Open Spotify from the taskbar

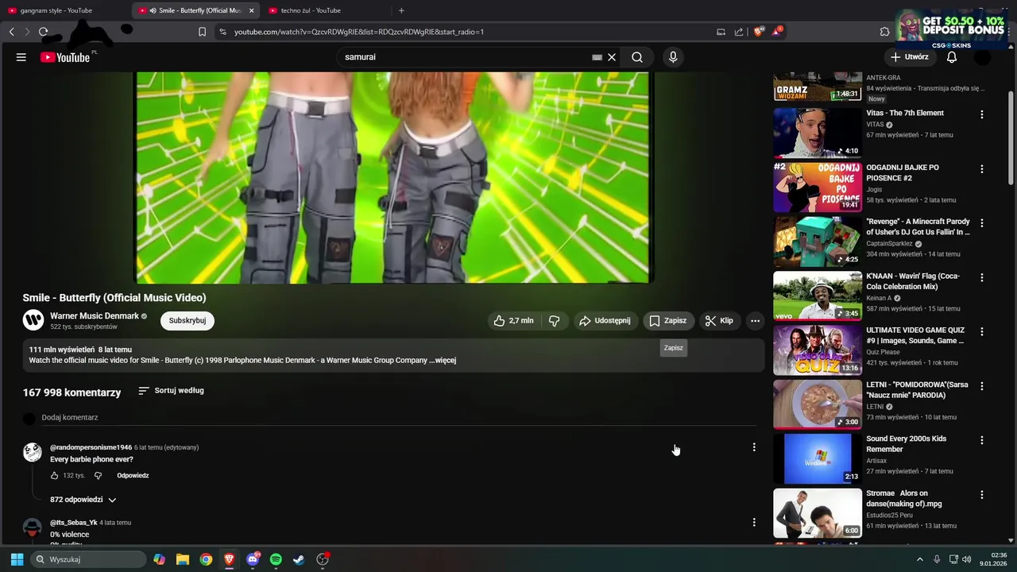(x=276, y=559)
